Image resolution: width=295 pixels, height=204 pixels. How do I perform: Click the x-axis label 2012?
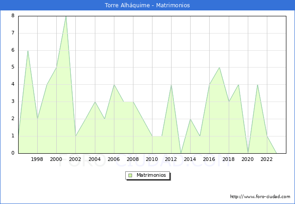(171, 159)
